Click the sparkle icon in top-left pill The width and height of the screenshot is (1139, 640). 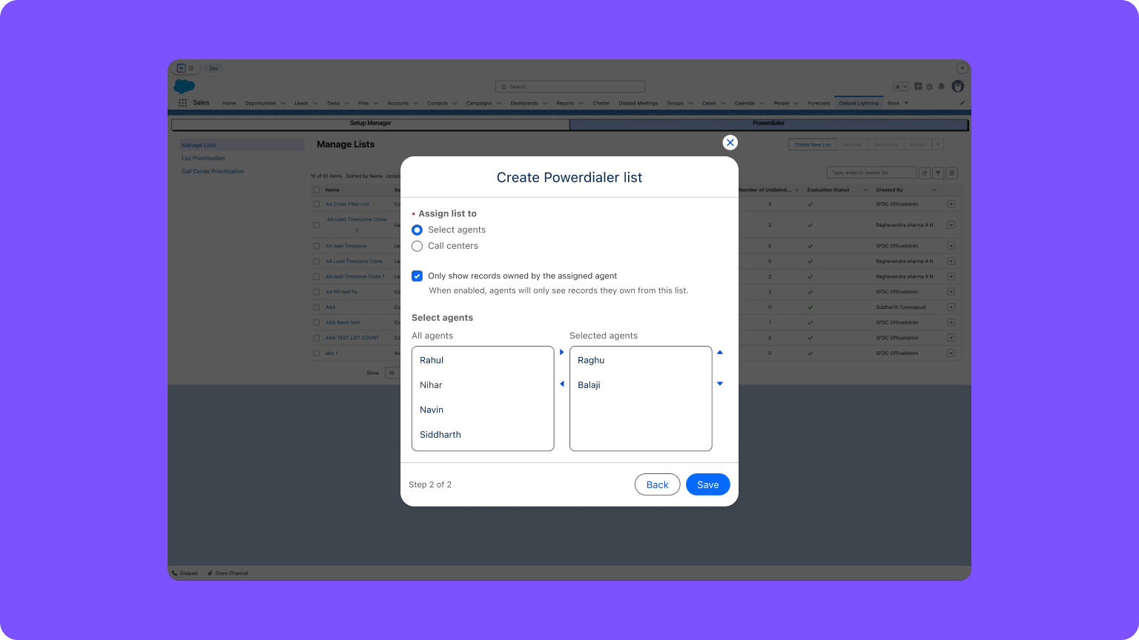(x=181, y=68)
